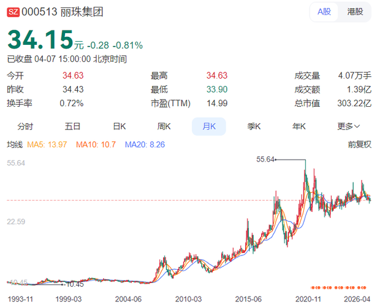Viewport: 380px width, 307px height.
Task: Click the 1993-11 date axis label
Action: point(20,299)
